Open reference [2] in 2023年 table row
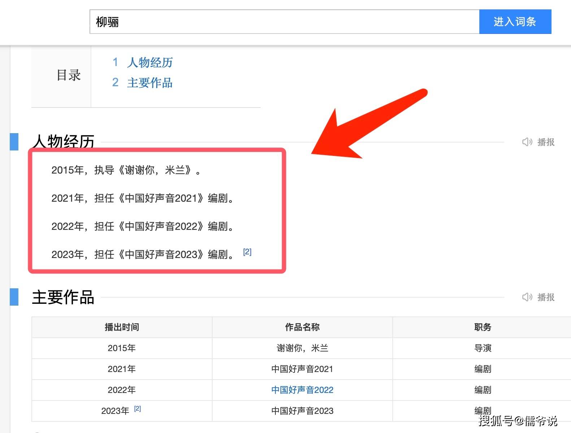Image resolution: width=571 pixels, height=433 pixels. click(x=138, y=408)
